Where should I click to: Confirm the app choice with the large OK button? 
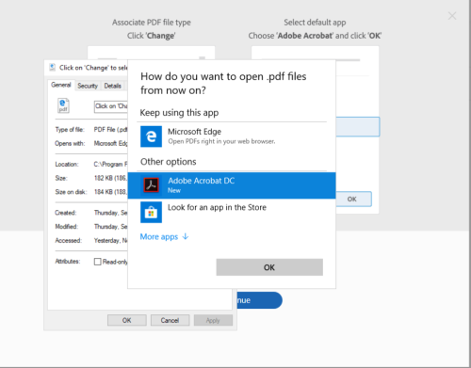[269, 267]
